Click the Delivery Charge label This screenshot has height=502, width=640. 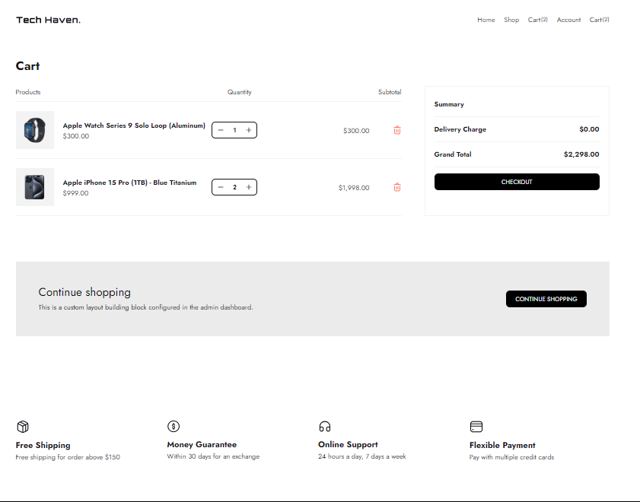click(x=460, y=129)
